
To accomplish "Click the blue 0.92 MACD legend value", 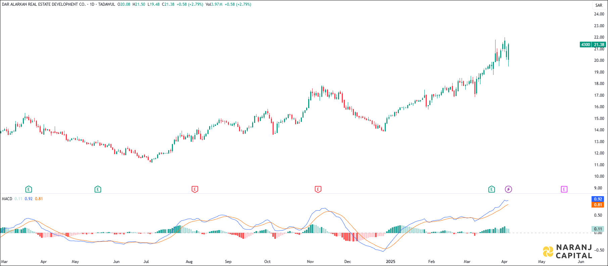I will [29, 199].
